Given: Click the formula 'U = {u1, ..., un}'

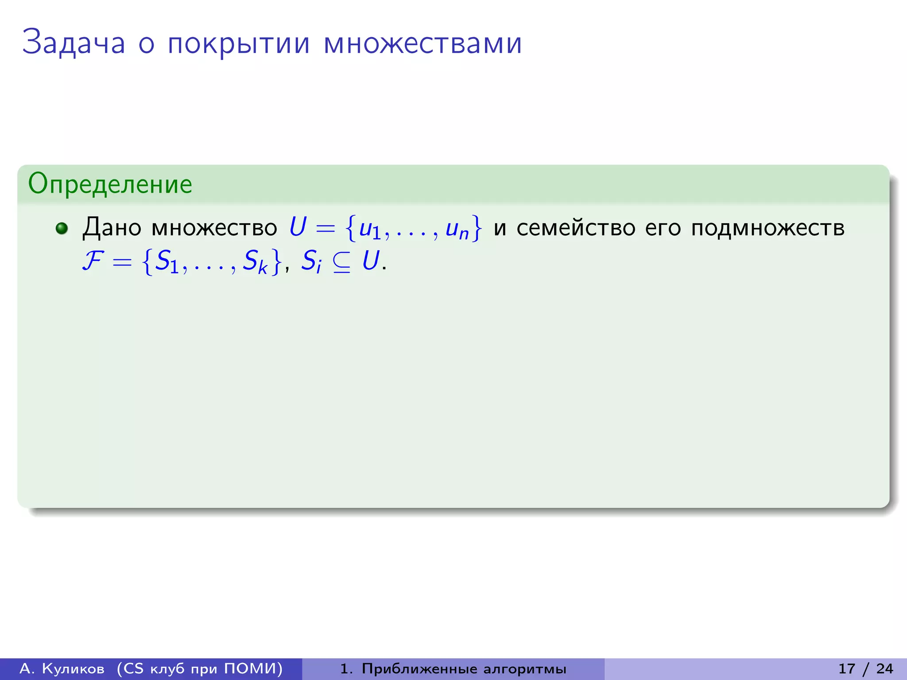Looking at the screenshot, I should [x=385, y=228].
